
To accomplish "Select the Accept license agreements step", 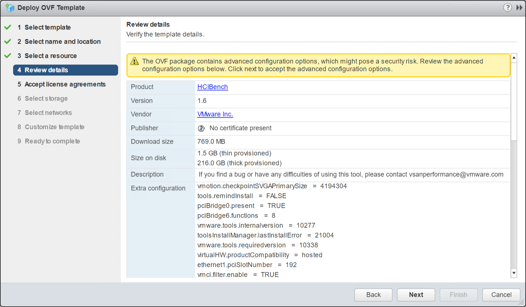I will click(x=65, y=84).
